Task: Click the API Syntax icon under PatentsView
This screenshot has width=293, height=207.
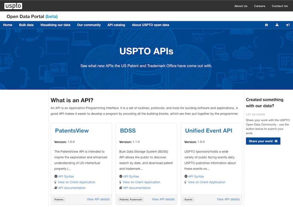Action: click(55, 176)
